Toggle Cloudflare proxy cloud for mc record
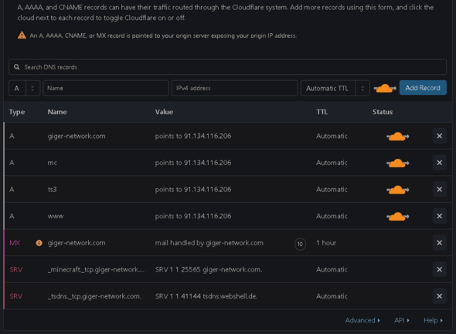Image resolution: width=456 pixels, height=334 pixels. coord(397,163)
